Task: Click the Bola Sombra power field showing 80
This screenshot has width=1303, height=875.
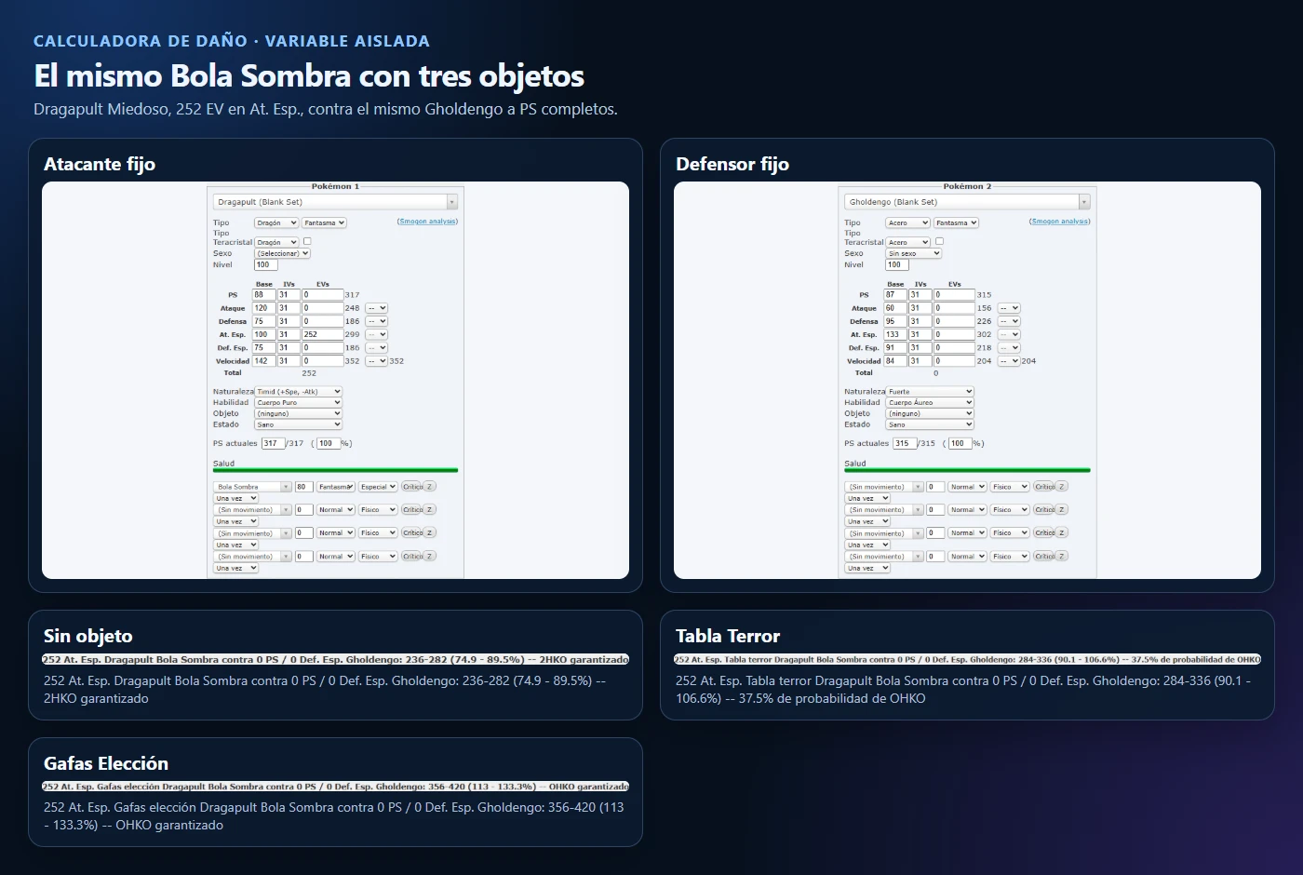Action: [x=303, y=487]
